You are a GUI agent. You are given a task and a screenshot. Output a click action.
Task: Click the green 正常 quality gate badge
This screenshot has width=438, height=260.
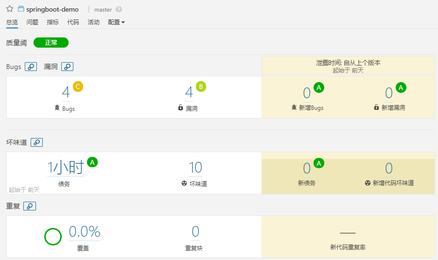pos(51,43)
